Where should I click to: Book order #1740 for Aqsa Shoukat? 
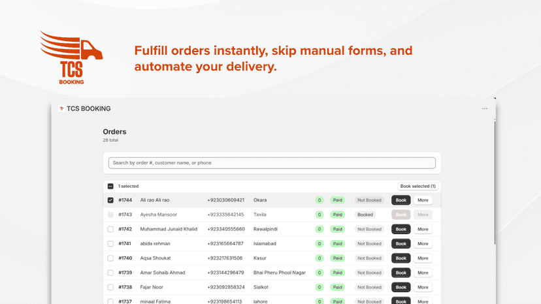point(401,258)
